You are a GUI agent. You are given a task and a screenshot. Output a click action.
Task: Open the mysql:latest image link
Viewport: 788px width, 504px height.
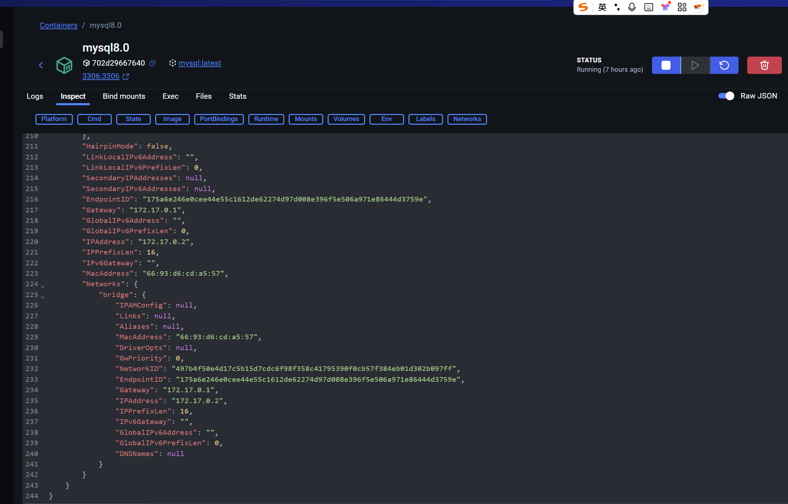tap(200, 63)
